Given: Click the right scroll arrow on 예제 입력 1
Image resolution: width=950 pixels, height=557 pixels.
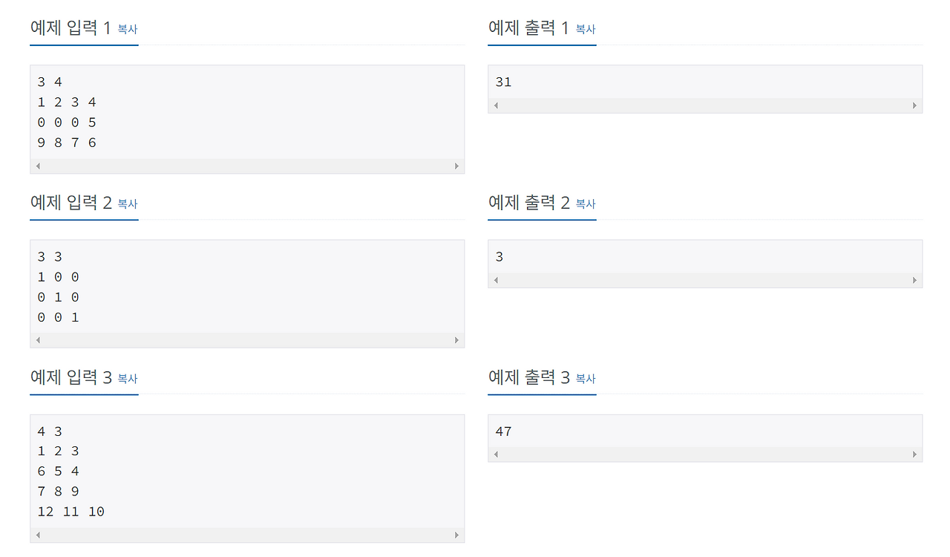Looking at the screenshot, I should point(457,166).
